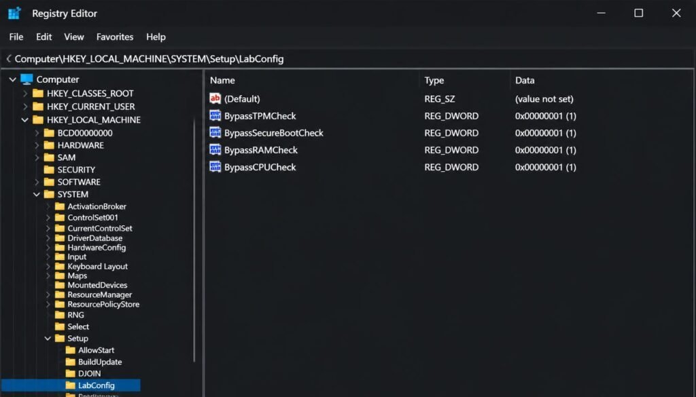Click the REG_SZ type cell
This screenshot has width=696, height=397.
[440, 99]
